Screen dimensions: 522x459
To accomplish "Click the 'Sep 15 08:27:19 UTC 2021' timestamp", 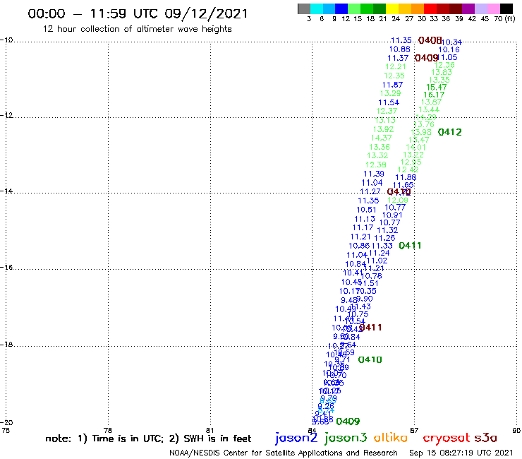I will (461, 453).
